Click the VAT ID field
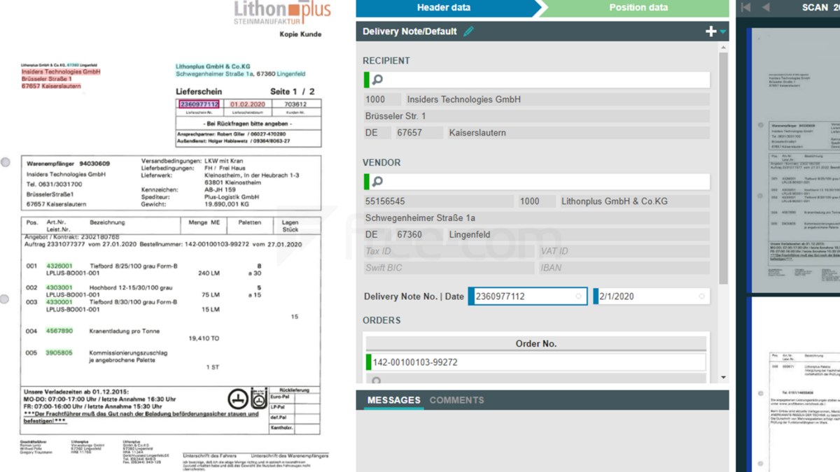 (624, 251)
